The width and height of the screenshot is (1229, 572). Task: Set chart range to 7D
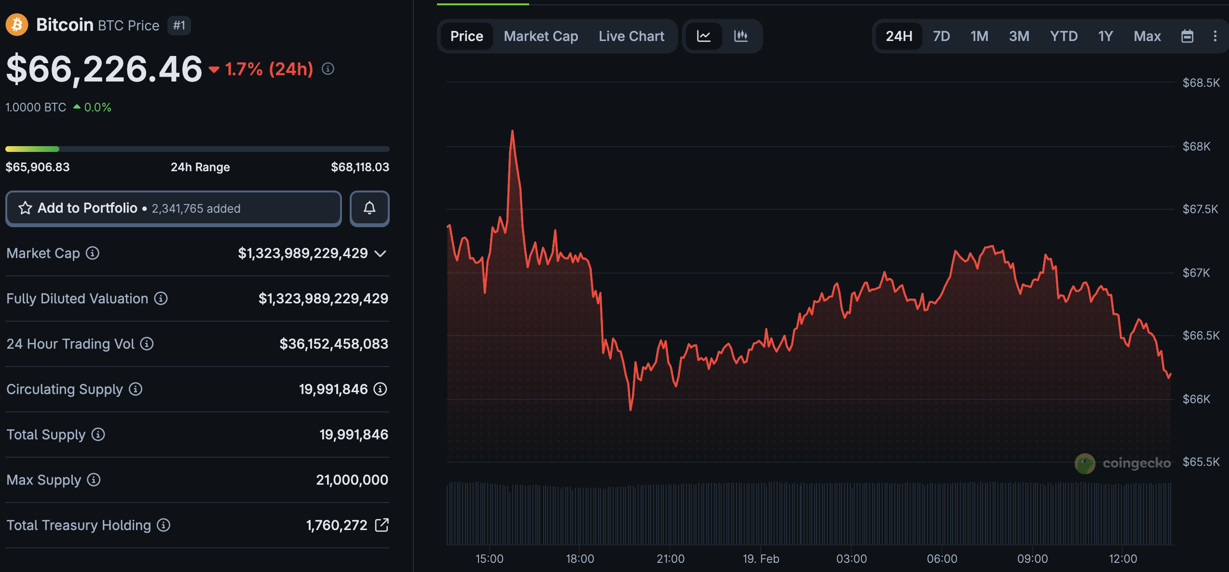click(x=942, y=36)
